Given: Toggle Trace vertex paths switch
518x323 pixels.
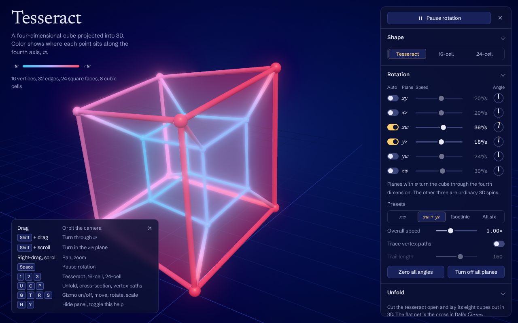Looking at the screenshot, I should tap(499, 244).
